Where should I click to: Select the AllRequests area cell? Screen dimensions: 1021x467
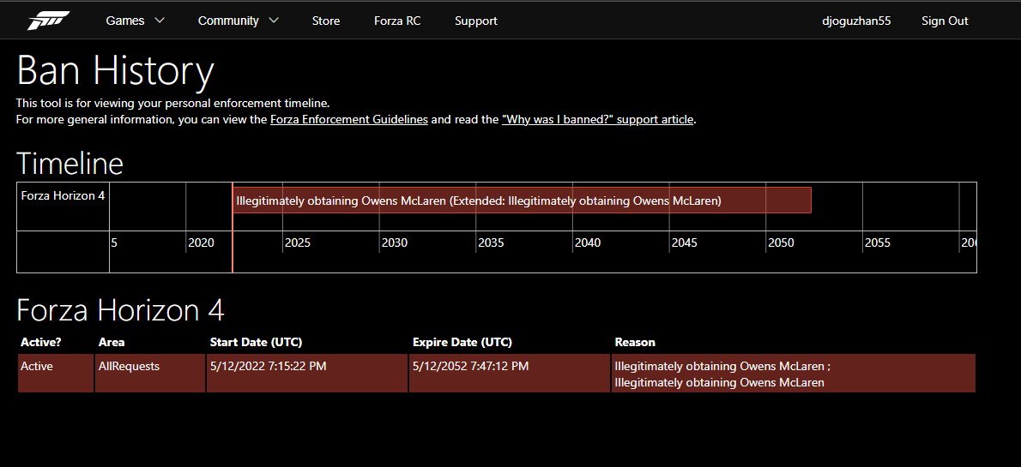(x=150, y=374)
